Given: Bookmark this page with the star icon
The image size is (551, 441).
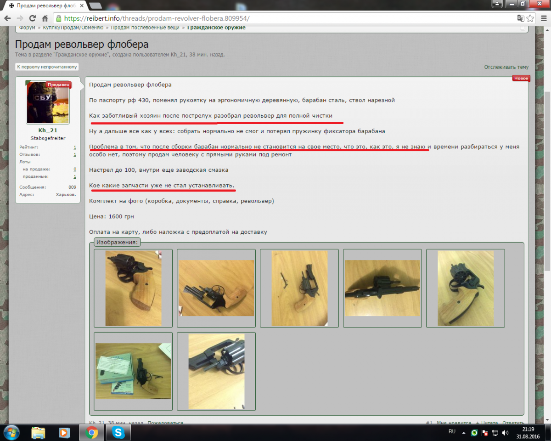Looking at the screenshot, I should coord(530,19).
